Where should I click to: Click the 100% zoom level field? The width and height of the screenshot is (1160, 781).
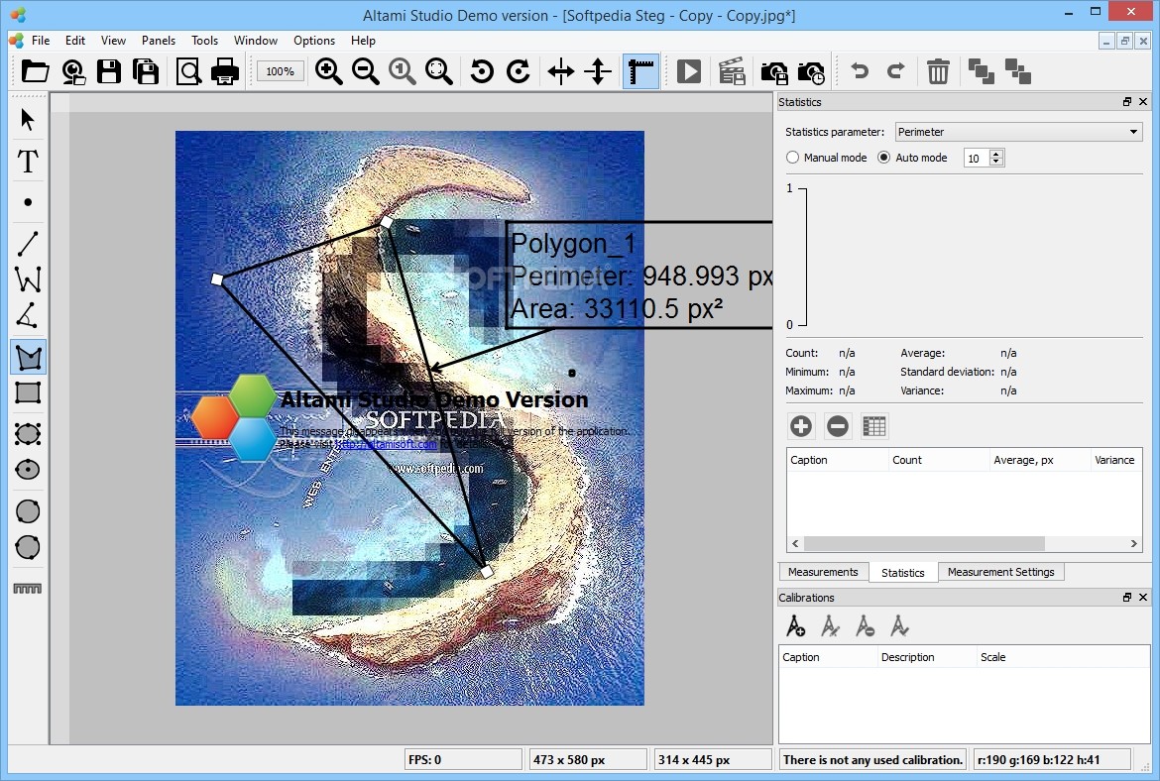click(x=281, y=71)
